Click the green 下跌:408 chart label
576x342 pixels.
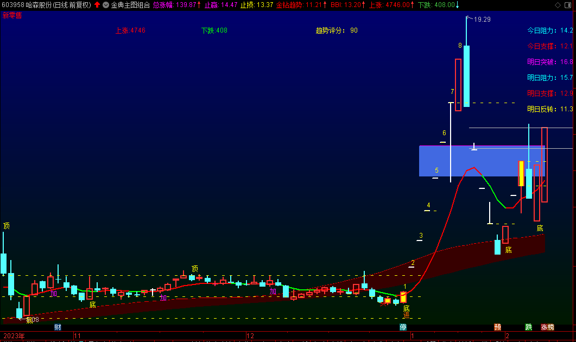(x=214, y=30)
